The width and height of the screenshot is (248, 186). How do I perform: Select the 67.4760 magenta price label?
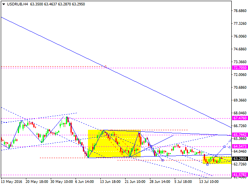(240, 118)
